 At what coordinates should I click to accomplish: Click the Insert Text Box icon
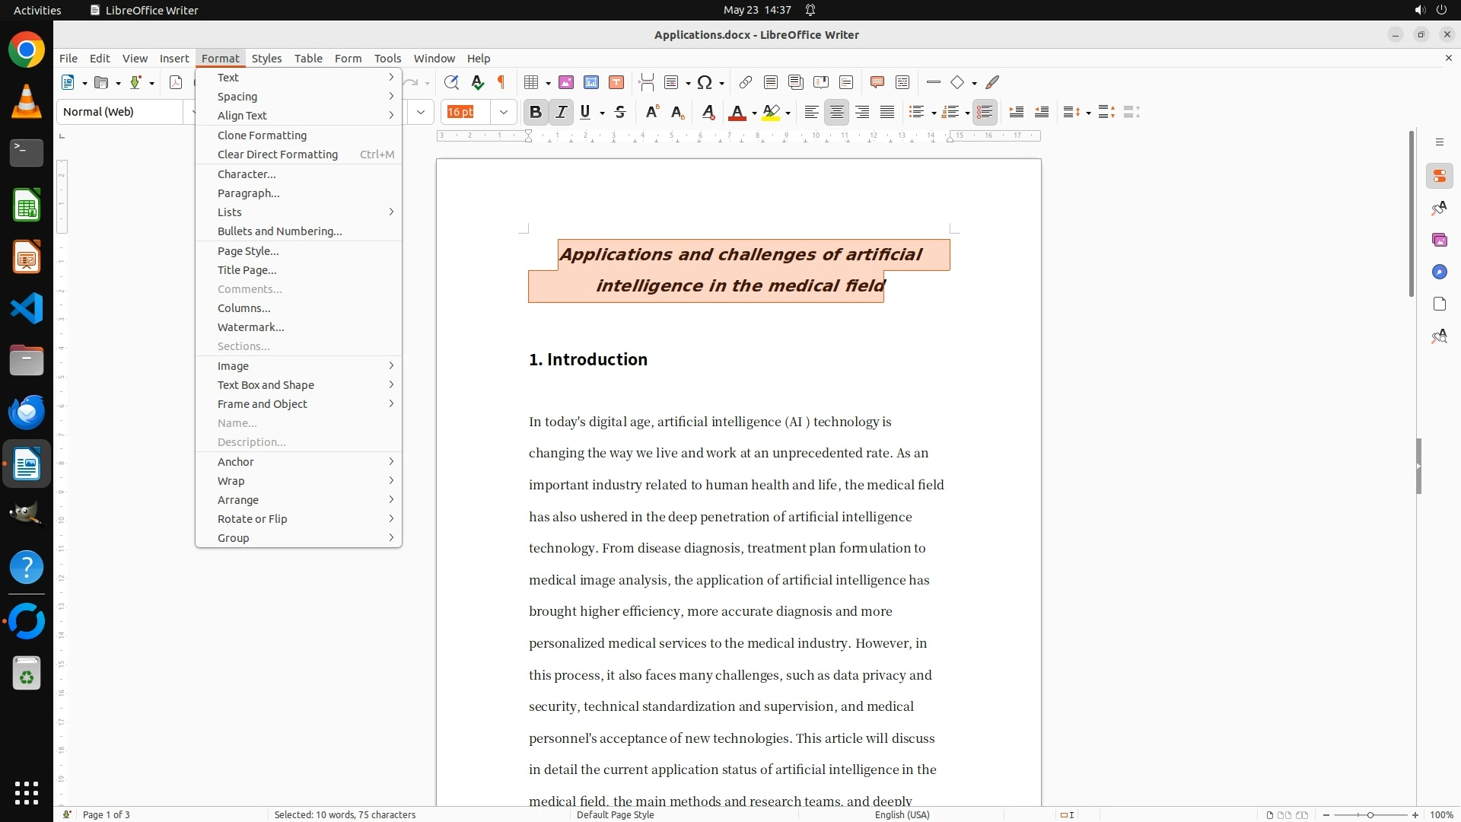point(616,82)
